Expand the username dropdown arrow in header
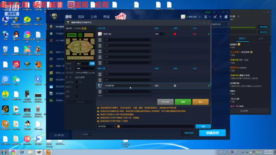This screenshot has height=155, width=276. [200, 17]
